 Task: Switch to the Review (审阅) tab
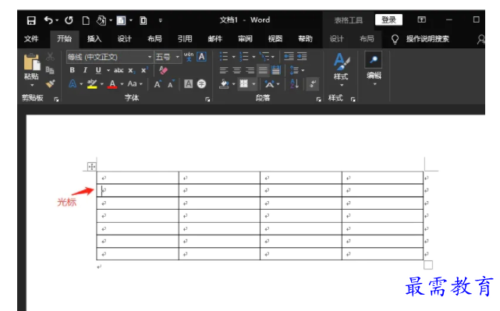click(245, 39)
